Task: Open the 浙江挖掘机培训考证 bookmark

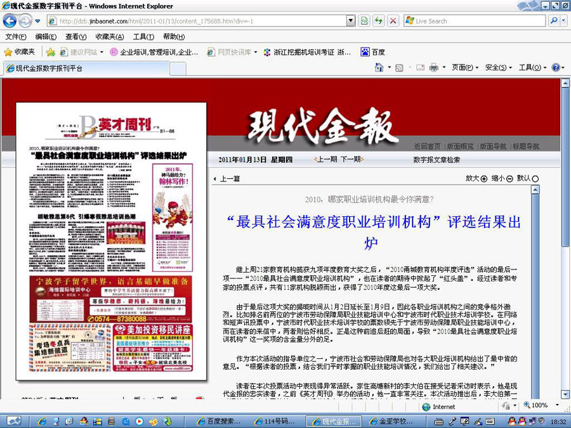Action: click(x=307, y=53)
